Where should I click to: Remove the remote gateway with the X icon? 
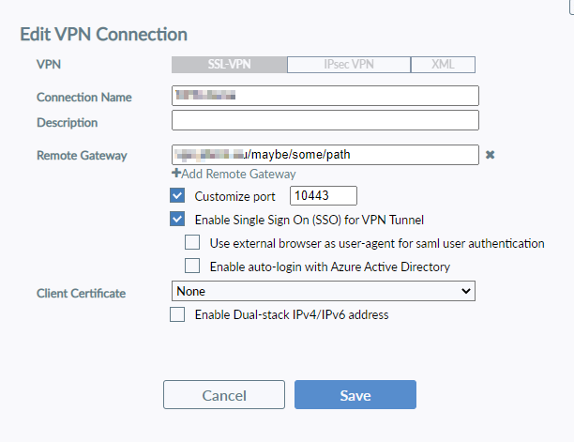(490, 155)
